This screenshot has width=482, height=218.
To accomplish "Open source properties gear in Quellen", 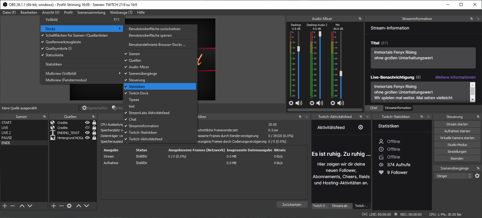I will click(x=69, y=206).
